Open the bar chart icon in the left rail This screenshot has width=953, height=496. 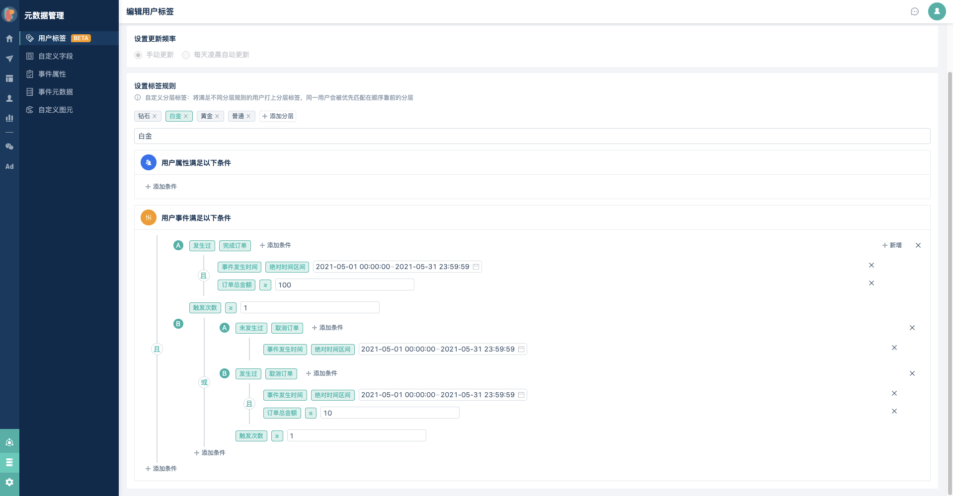[x=9, y=118]
